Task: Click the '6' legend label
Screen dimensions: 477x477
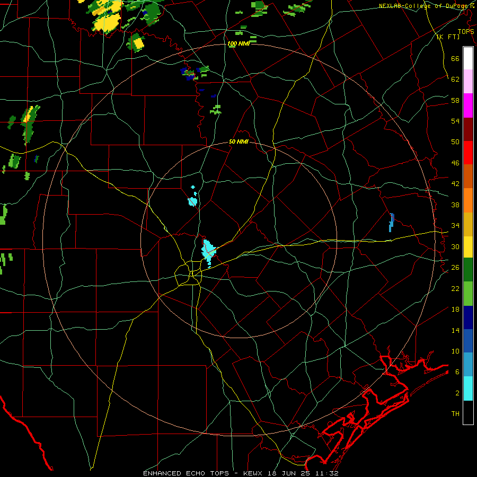Action: point(457,372)
